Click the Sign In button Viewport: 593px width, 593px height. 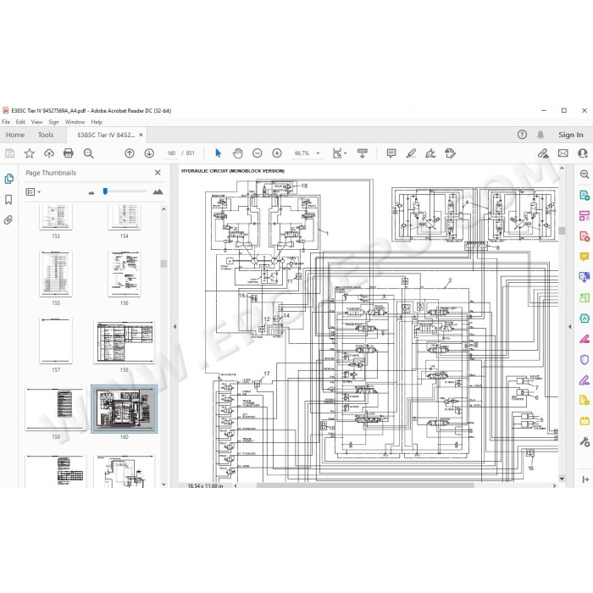click(570, 135)
